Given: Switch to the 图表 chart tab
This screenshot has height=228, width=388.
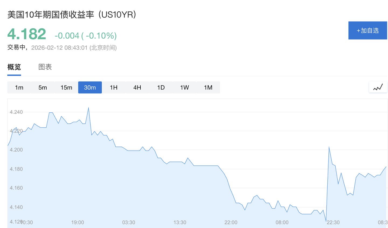Looking at the screenshot, I should [45, 67].
